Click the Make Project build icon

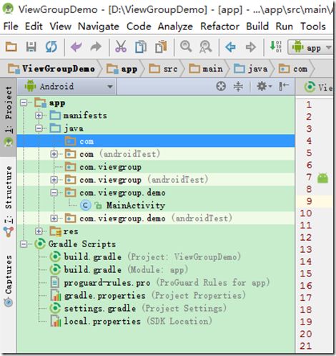point(275,47)
